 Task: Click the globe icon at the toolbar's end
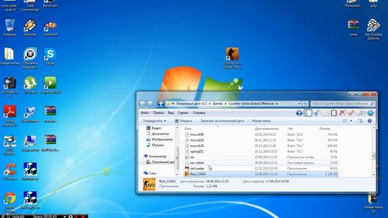[x=370, y=113]
